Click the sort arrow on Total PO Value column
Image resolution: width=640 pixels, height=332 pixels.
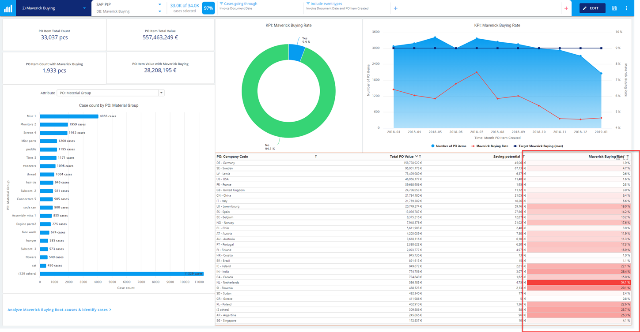(417, 157)
